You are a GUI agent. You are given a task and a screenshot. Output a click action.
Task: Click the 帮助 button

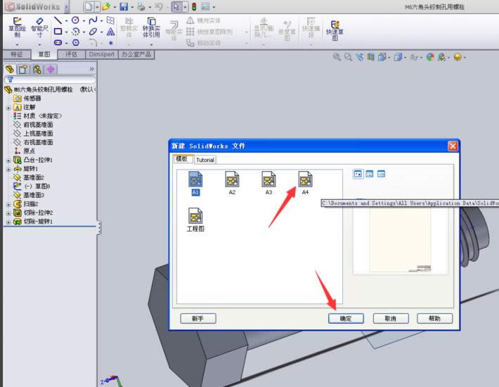click(434, 318)
